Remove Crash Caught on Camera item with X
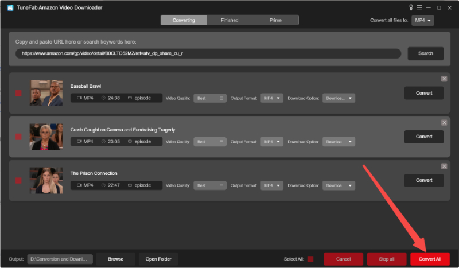Viewport: 459px width, 268px height. point(444,122)
